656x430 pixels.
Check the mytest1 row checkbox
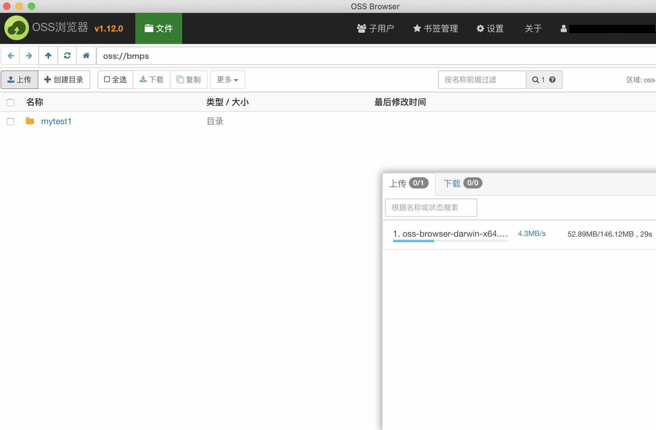pos(11,122)
